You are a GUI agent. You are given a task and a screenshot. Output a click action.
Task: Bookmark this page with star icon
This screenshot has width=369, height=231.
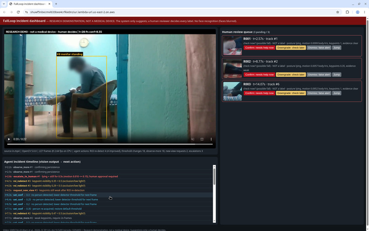click(x=337, y=12)
